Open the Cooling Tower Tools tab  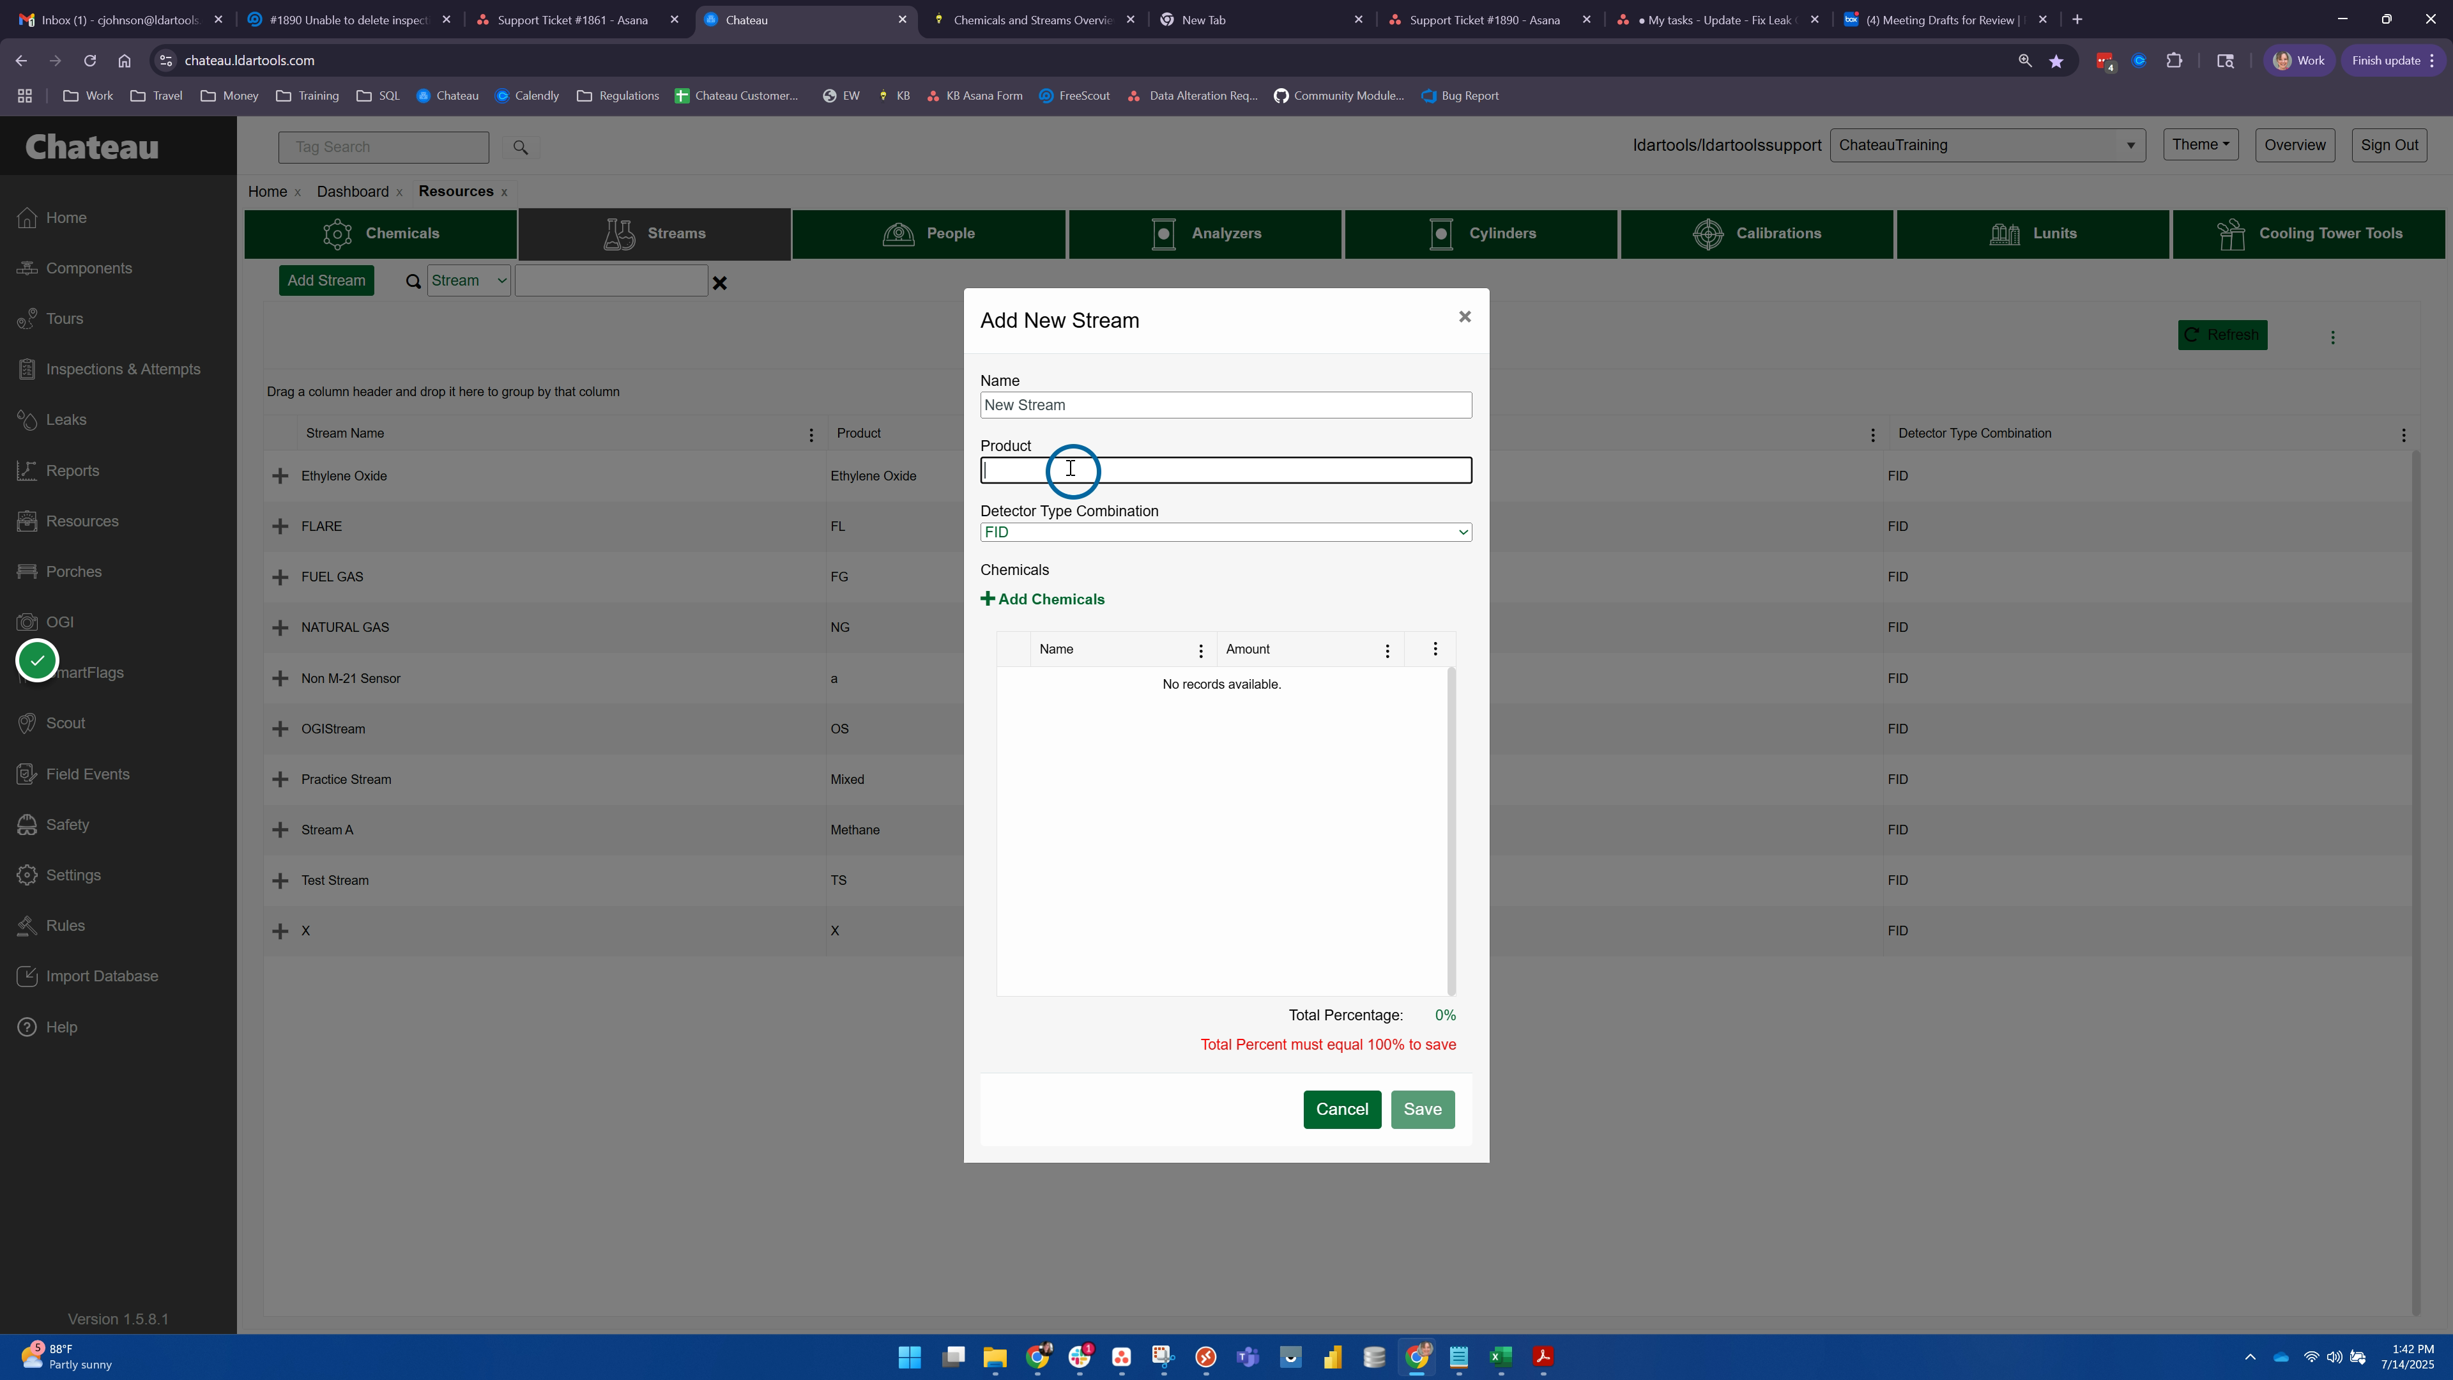pyautogui.click(x=2308, y=234)
